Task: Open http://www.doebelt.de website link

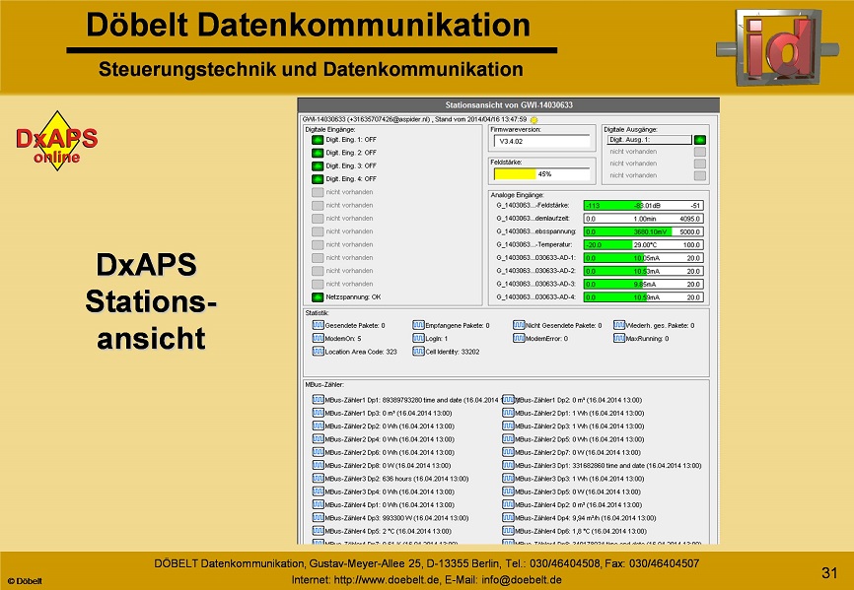Action: [387, 580]
